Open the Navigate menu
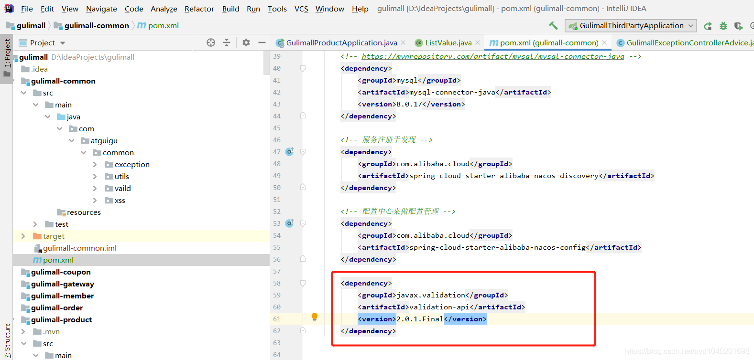Screen dimensions: 754x360 point(101,9)
